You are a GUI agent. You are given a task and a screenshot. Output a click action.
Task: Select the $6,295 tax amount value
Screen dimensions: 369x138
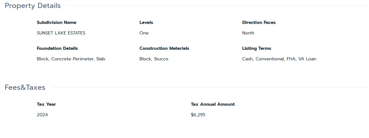point(198,115)
